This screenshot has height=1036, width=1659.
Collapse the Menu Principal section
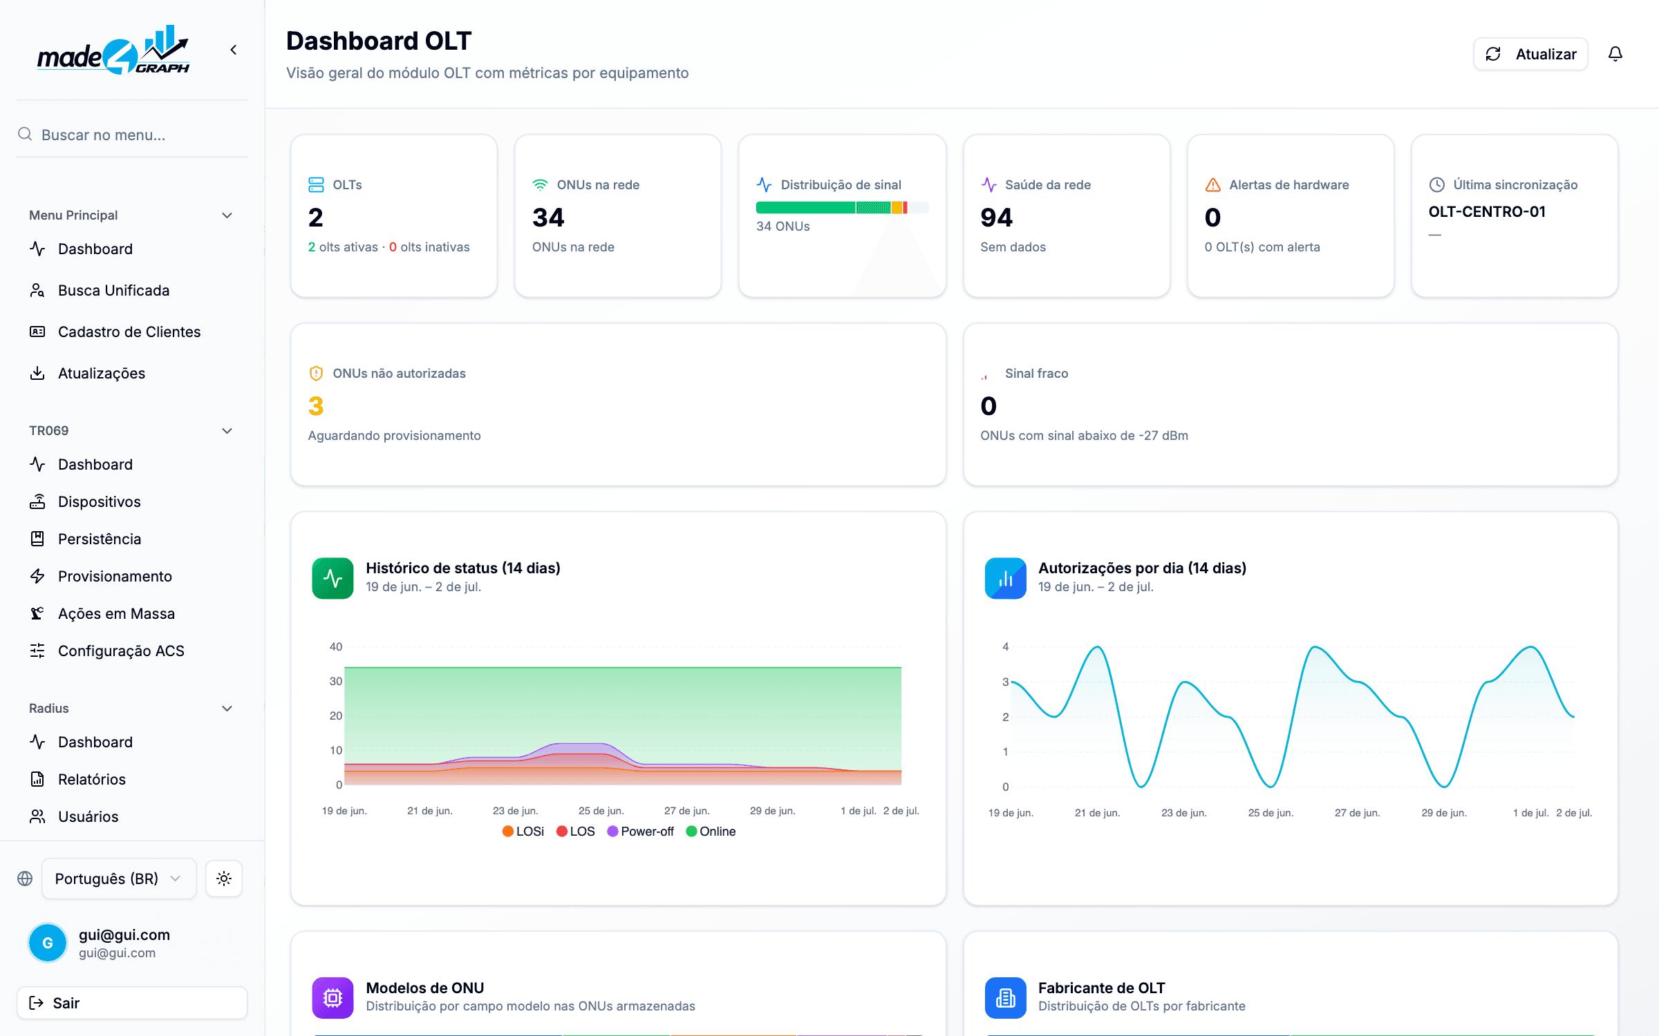(x=131, y=215)
